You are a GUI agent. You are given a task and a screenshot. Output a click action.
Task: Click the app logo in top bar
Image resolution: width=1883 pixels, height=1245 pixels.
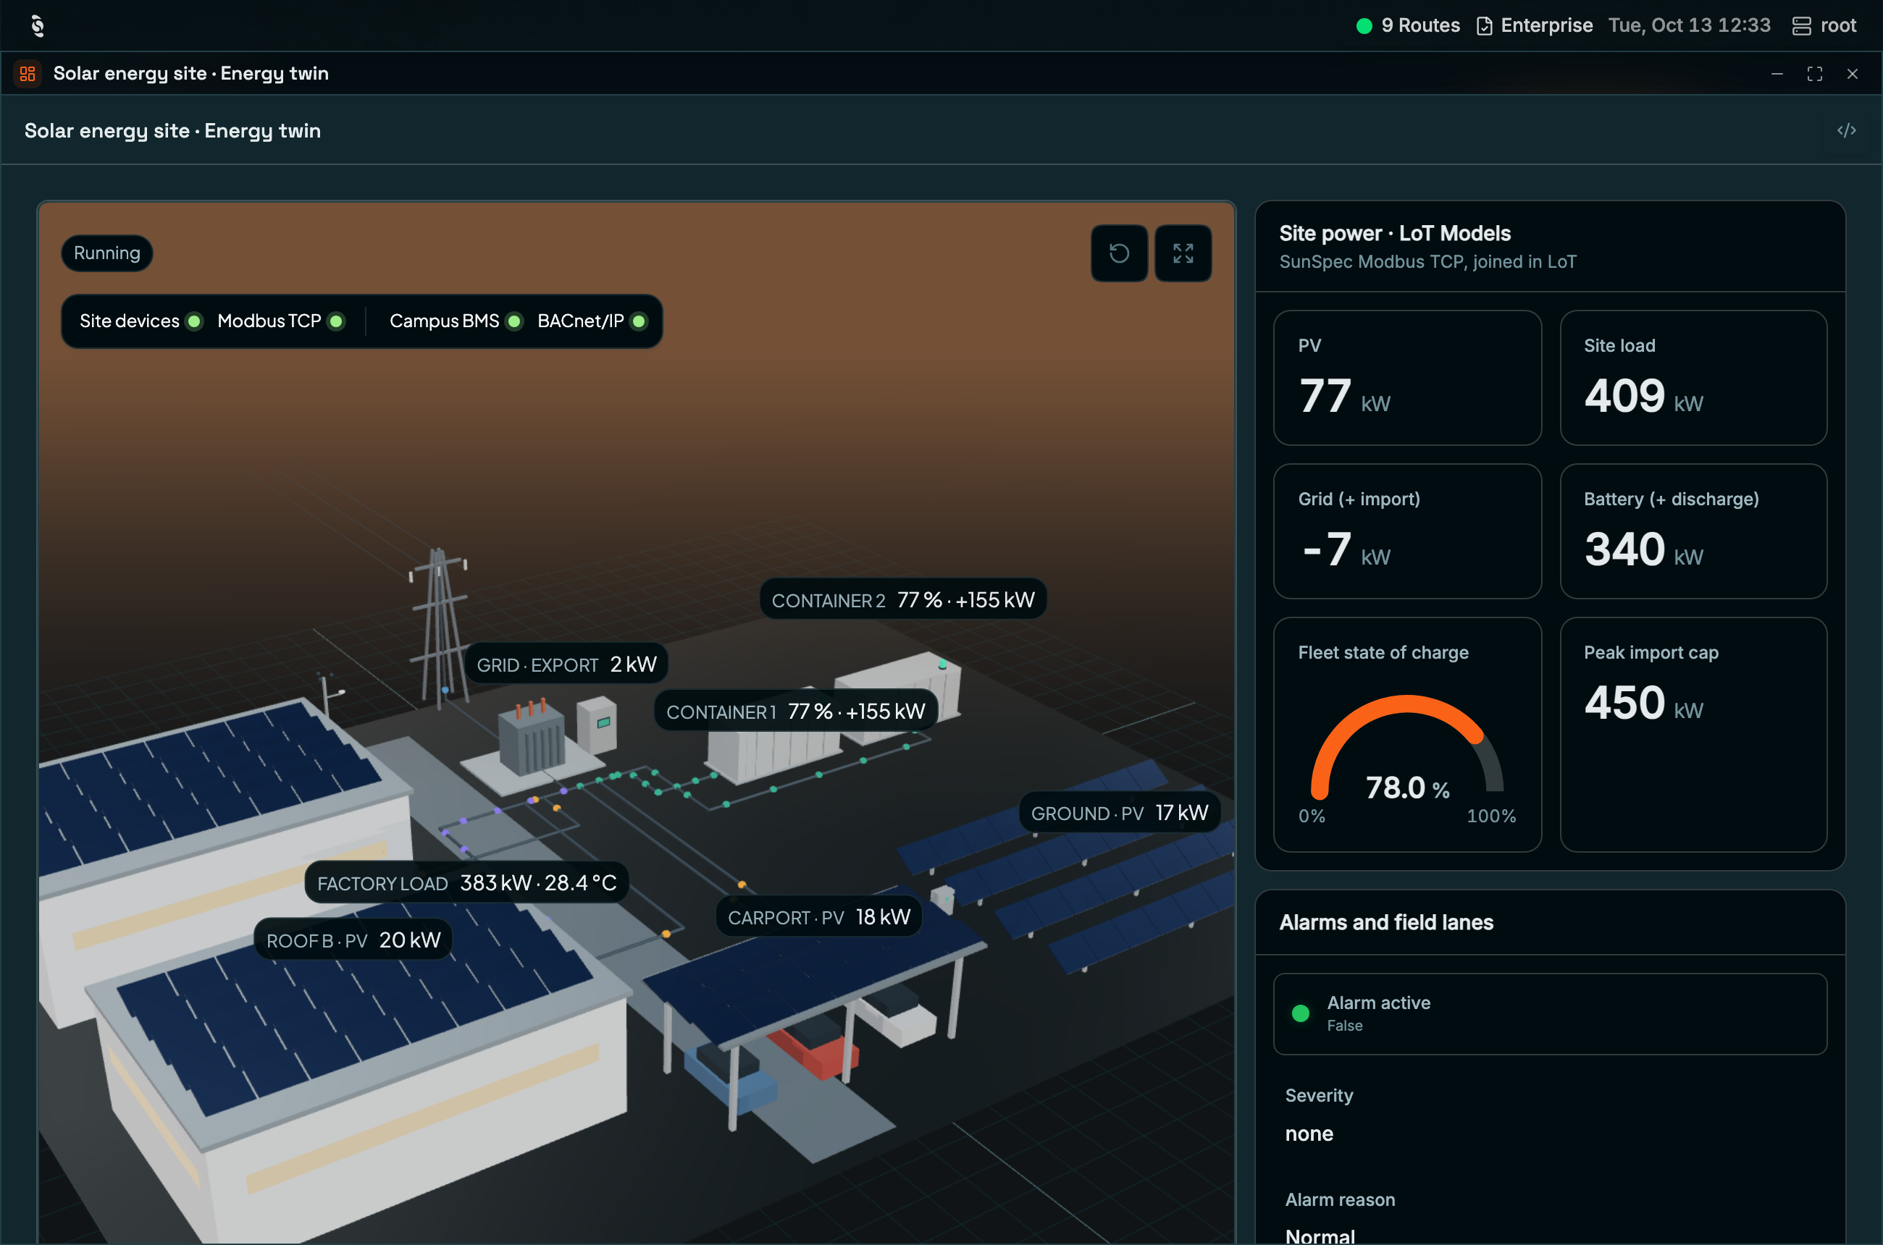(38, 25)
